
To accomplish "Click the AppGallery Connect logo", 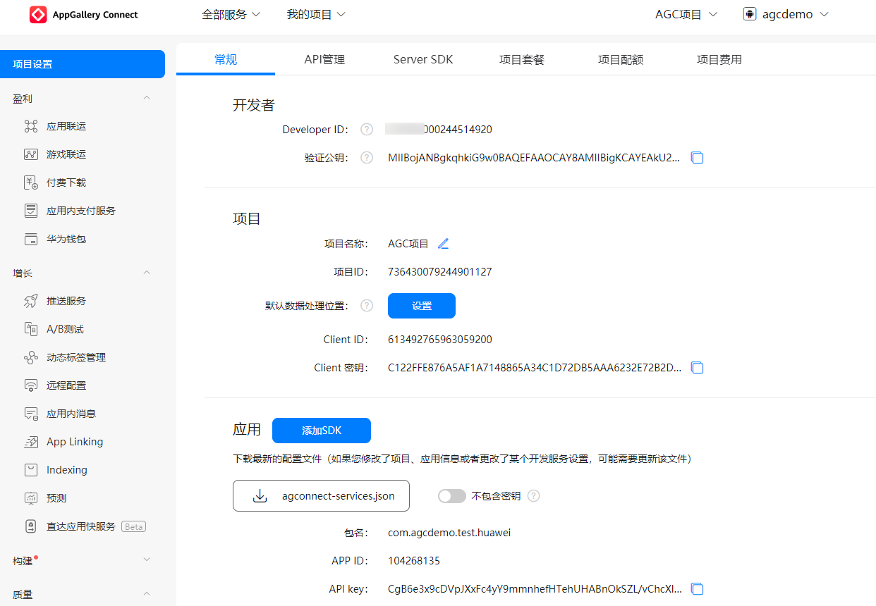I will click(x=84, y=15).
